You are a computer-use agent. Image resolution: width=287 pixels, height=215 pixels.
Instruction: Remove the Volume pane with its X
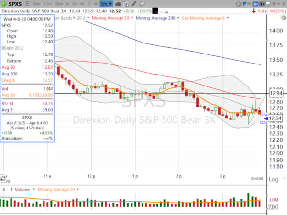coord(4,190)
